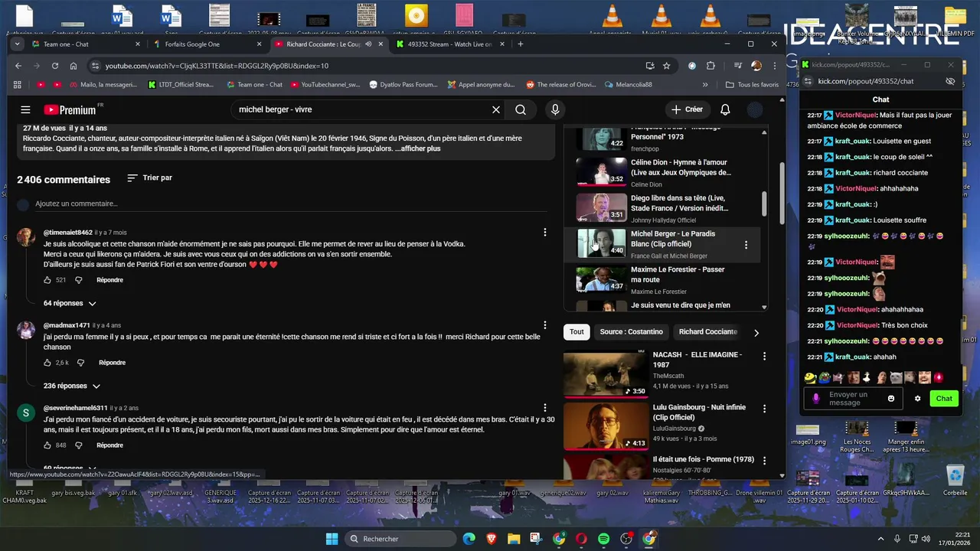Reply to @madmax1471 comment
Screen dimensions: 980x551
[x=112, y=363]
